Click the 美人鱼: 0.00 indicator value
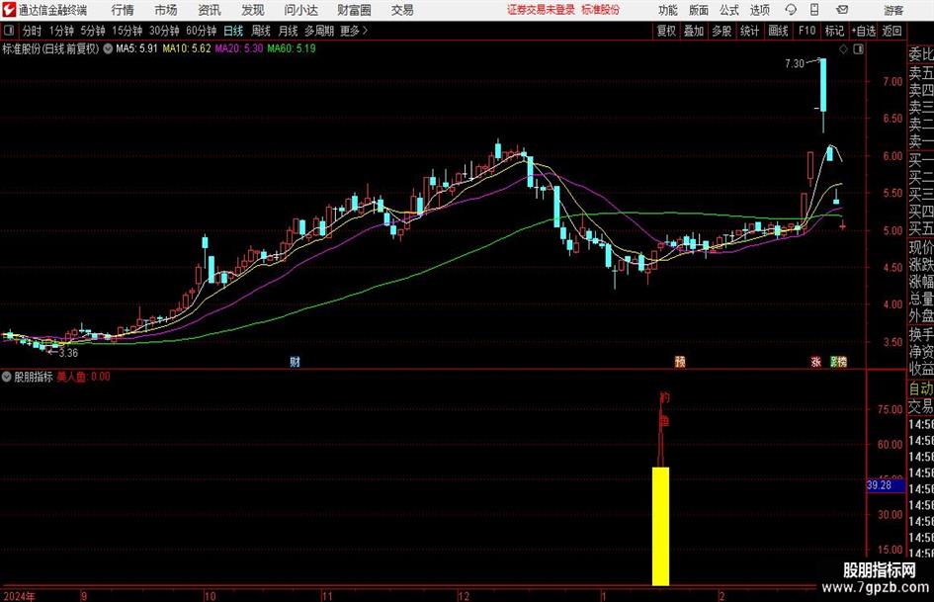The width and height of the screenshot is (934, 602). point(83,377)
